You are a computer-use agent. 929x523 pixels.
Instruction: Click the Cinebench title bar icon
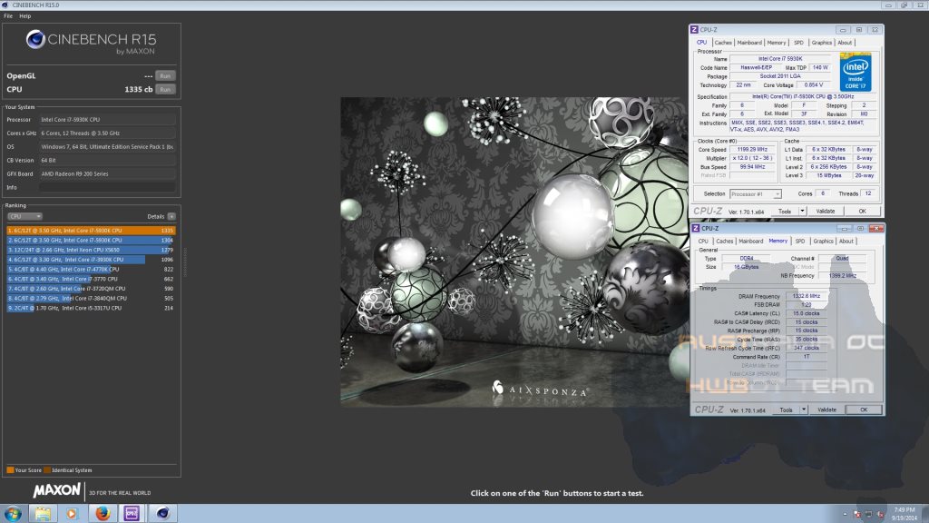pos(5,5)
